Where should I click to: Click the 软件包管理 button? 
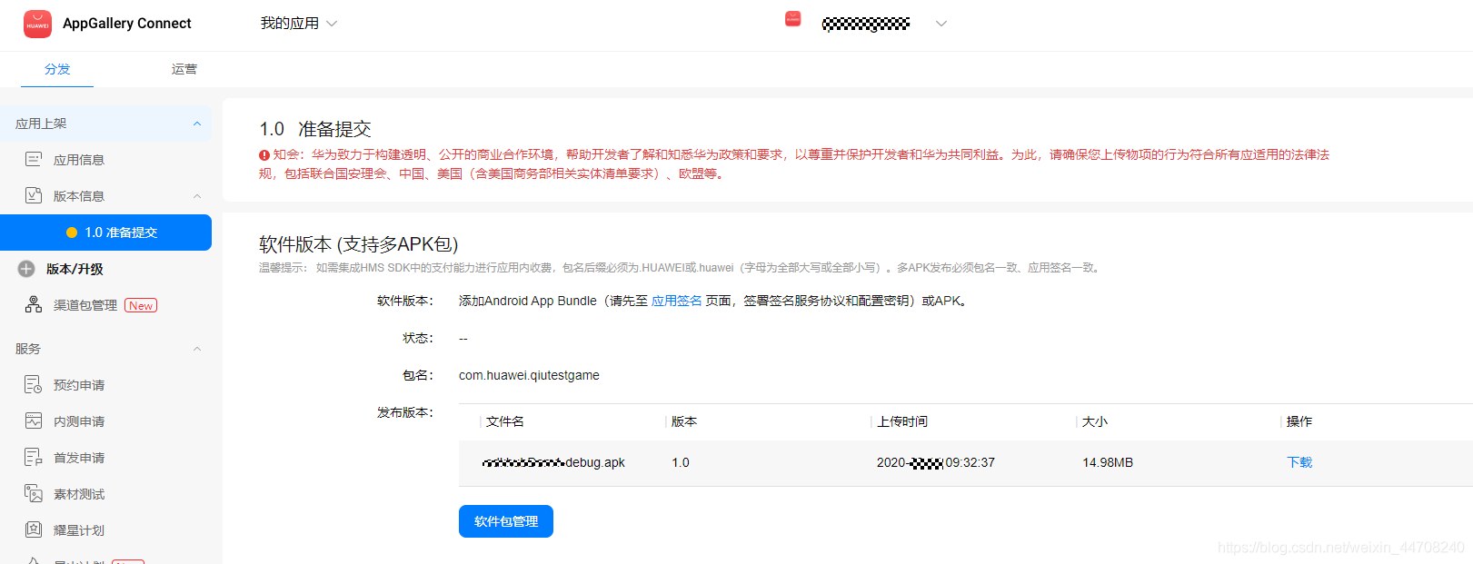click(506, 521)
